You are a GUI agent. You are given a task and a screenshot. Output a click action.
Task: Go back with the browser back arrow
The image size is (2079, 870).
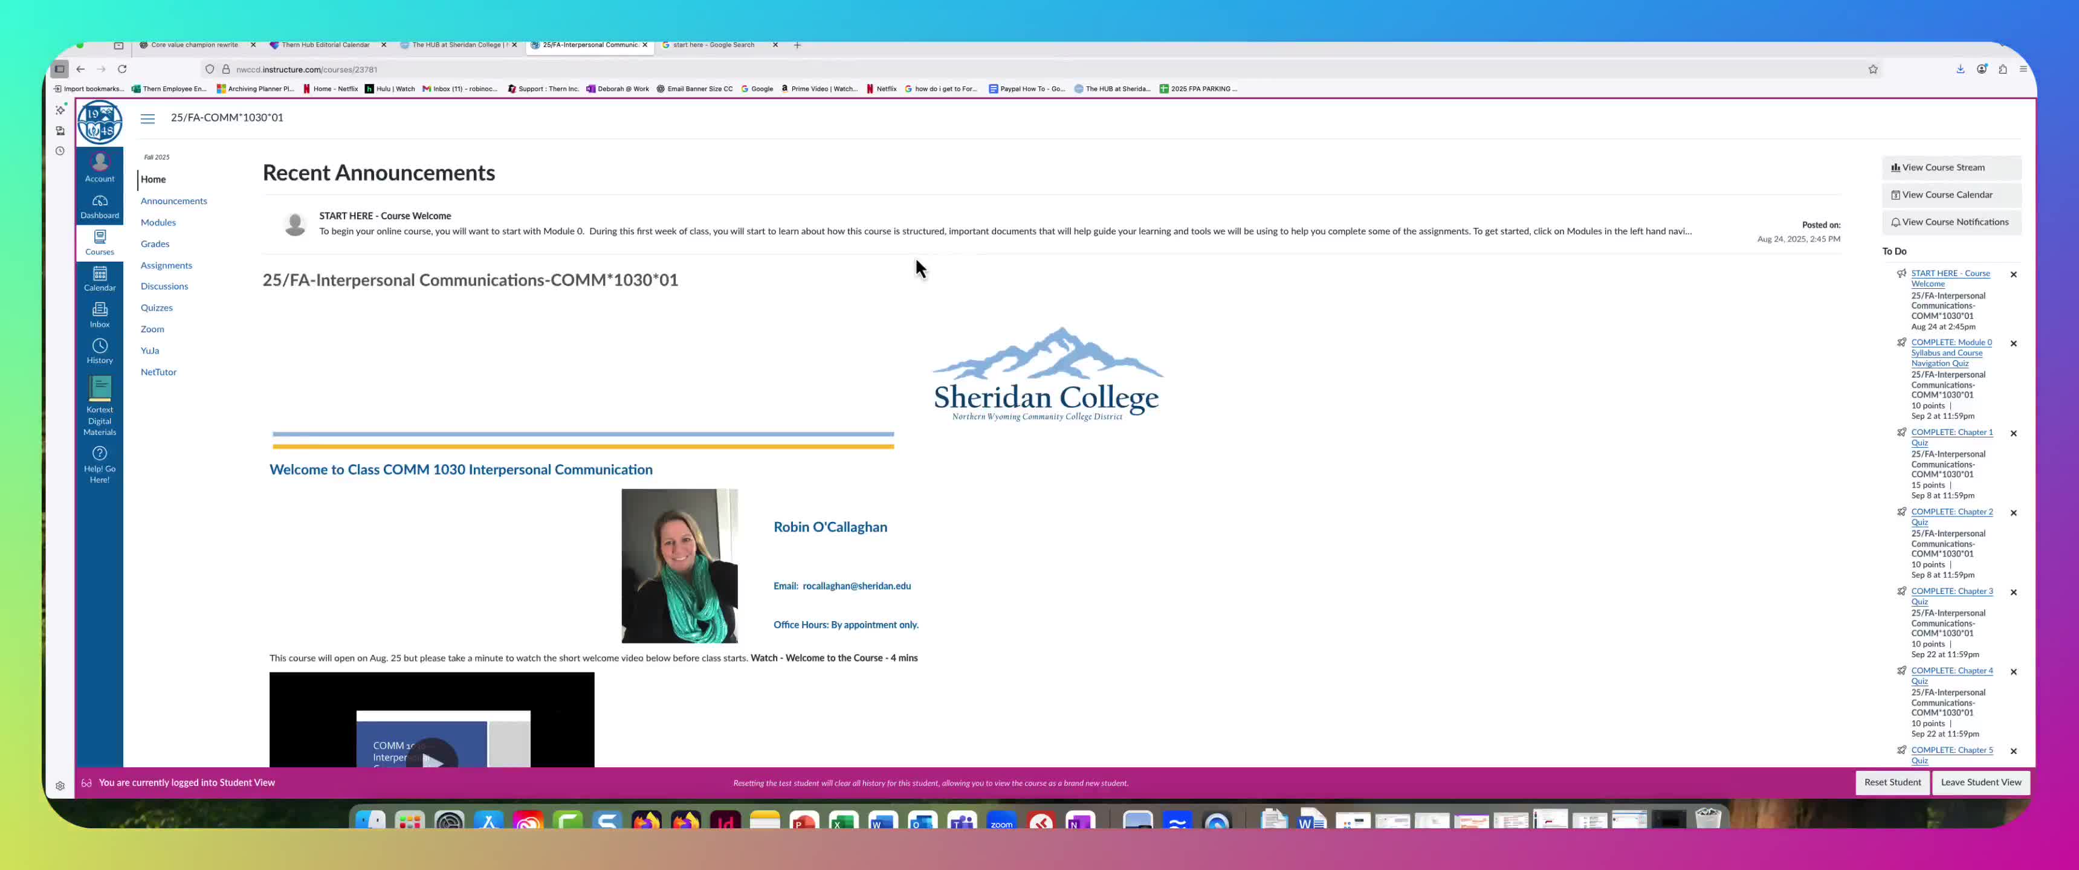[80, 69]
